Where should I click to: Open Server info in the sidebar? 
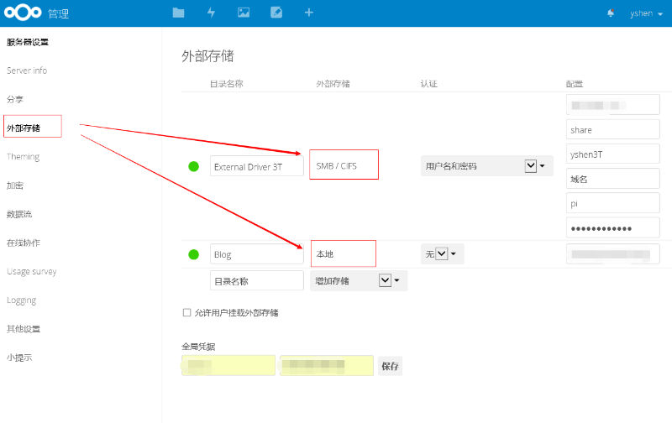click(27, 70)
